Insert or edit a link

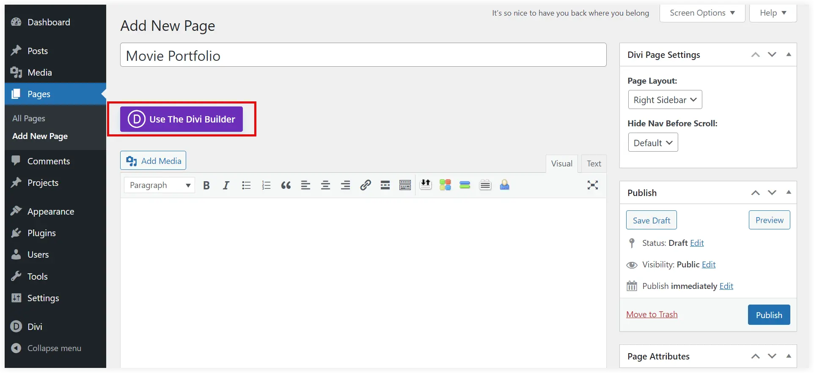coord(365,185)
